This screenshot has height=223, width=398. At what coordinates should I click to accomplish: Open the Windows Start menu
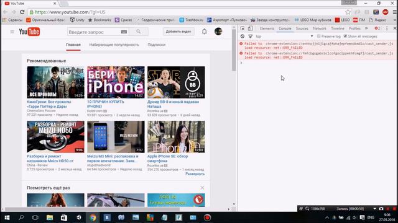coord(7,217)
